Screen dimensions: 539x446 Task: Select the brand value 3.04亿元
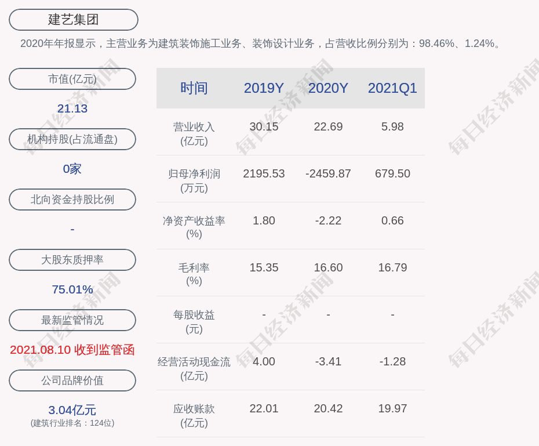pos(72,410)
